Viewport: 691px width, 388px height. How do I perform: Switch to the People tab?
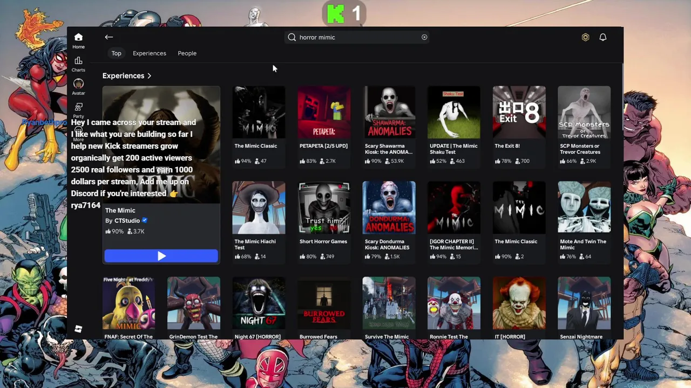pos(187,53)
